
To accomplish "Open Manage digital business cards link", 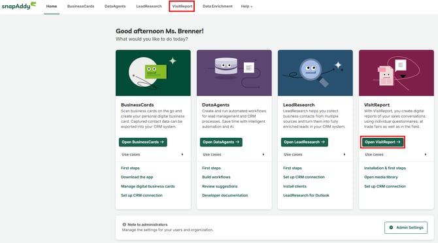I will coord(148,186).
